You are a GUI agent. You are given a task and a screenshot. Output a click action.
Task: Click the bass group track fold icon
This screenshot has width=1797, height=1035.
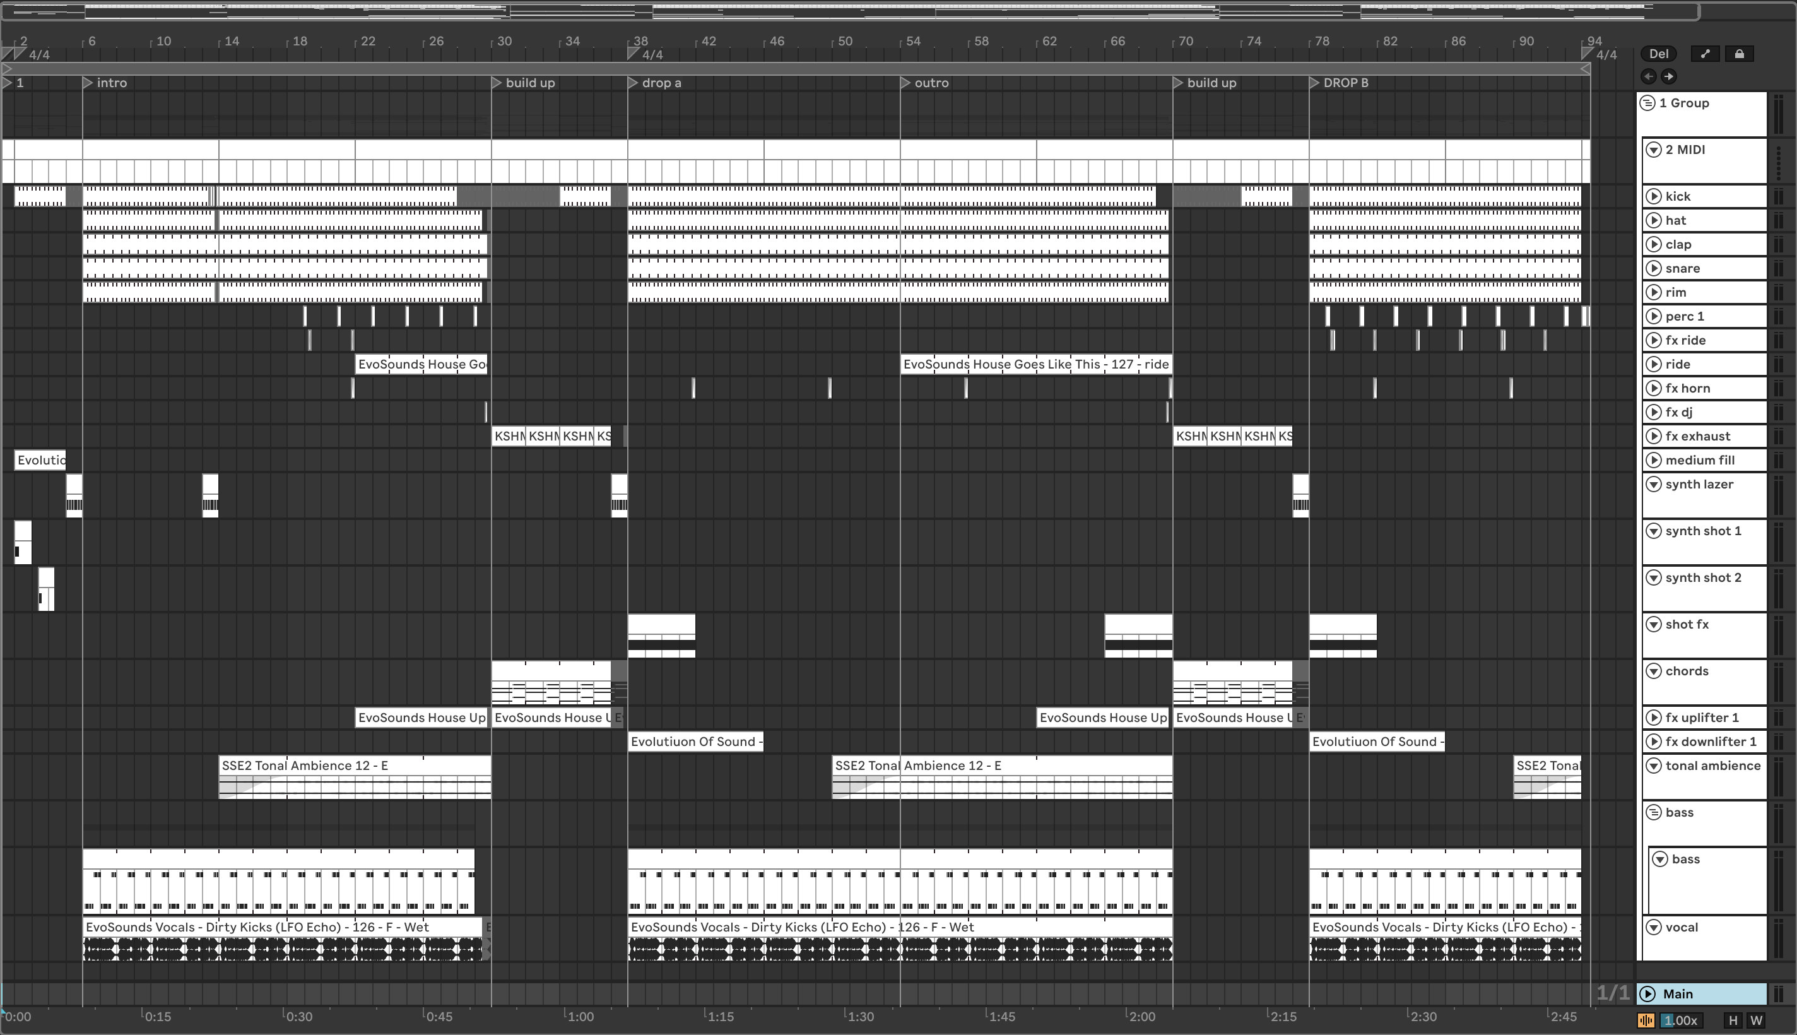click(1654, 812)
